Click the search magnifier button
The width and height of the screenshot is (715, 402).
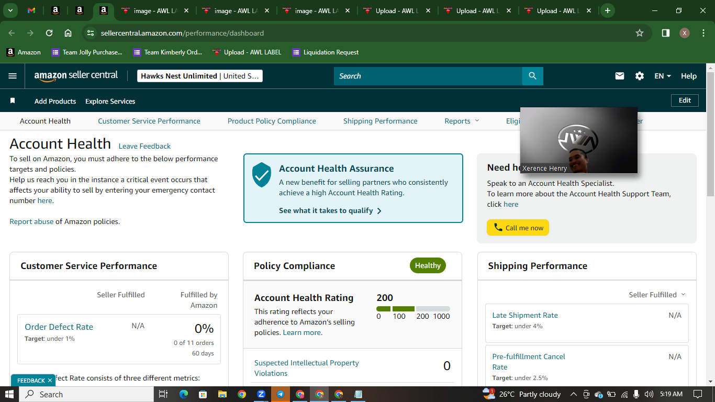click(x=532, y=76)
